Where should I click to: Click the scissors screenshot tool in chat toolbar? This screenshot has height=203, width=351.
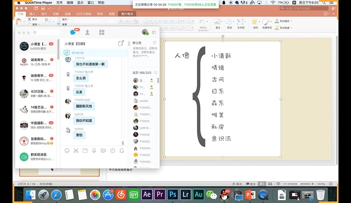(76, 151)
